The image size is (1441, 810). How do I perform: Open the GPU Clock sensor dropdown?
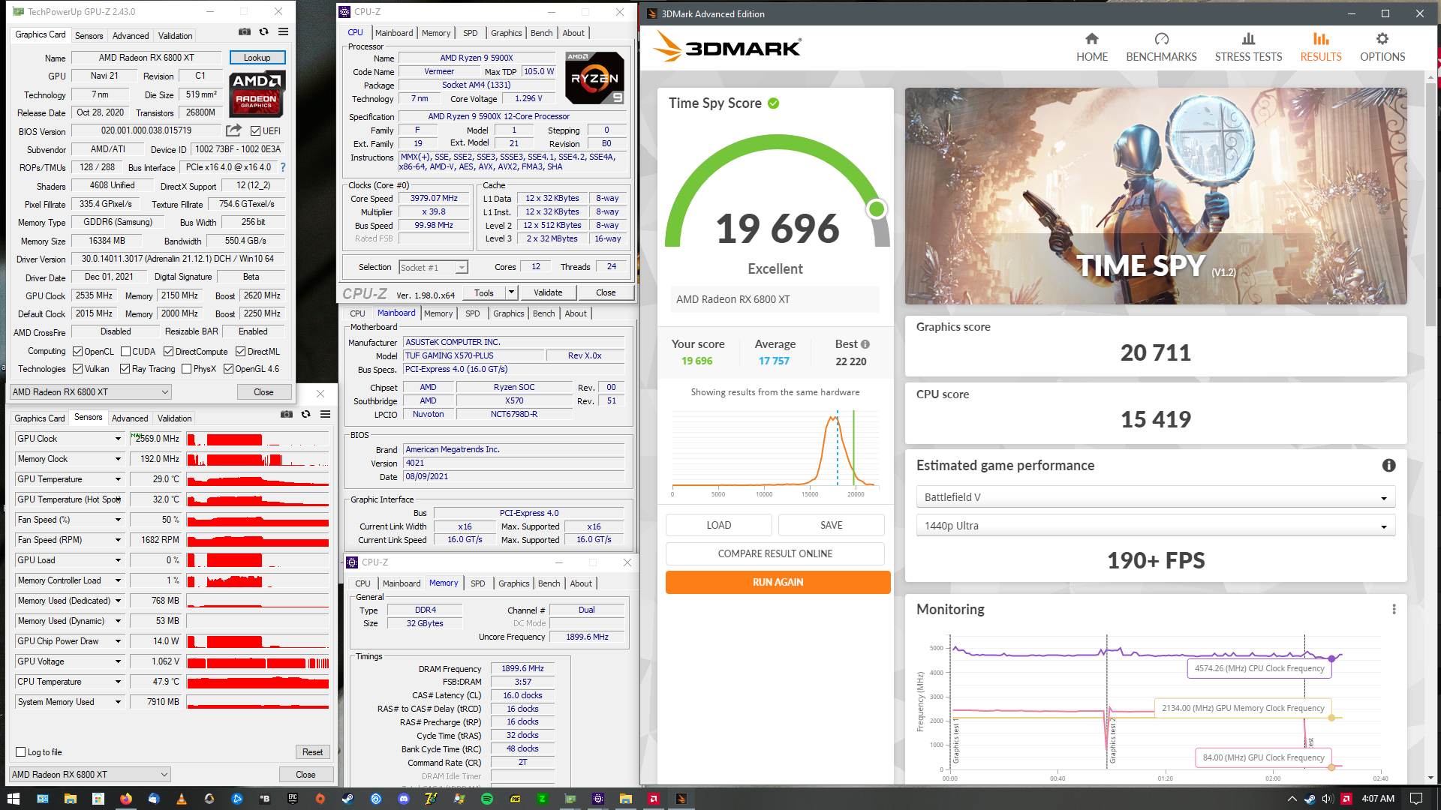click(118, 439)
